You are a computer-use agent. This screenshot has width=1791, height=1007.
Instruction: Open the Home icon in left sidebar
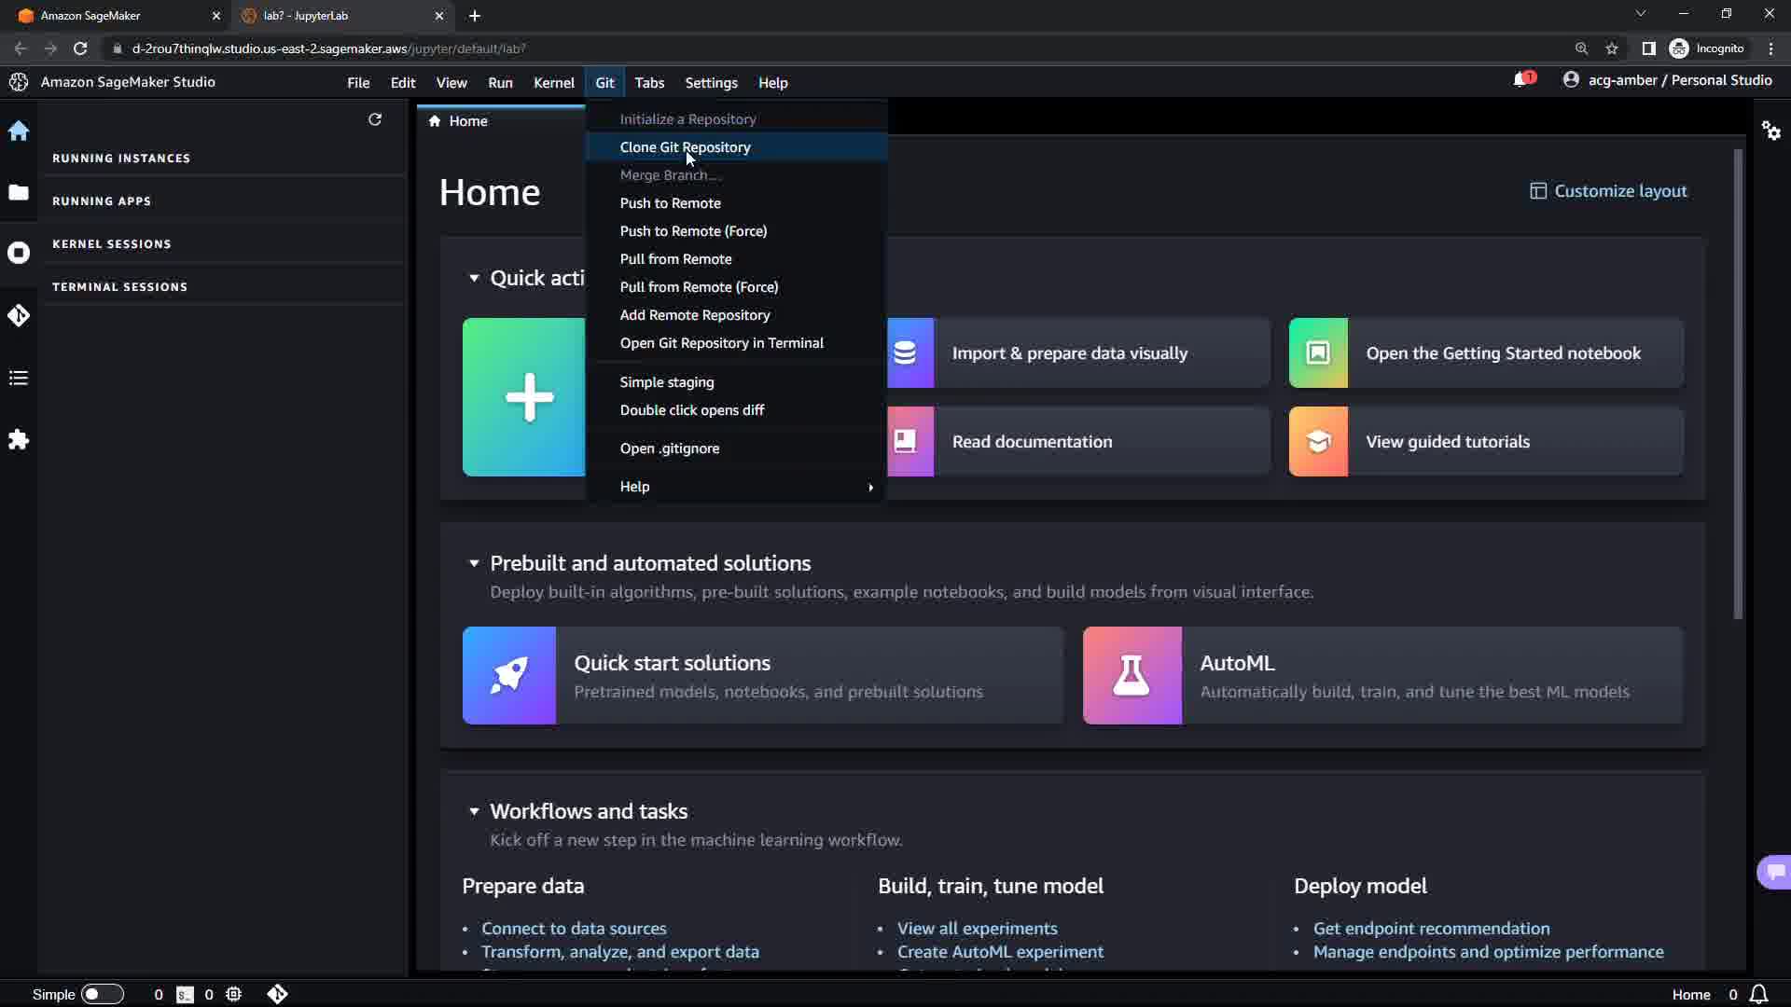pyautogui.click(x=19, y=131)
